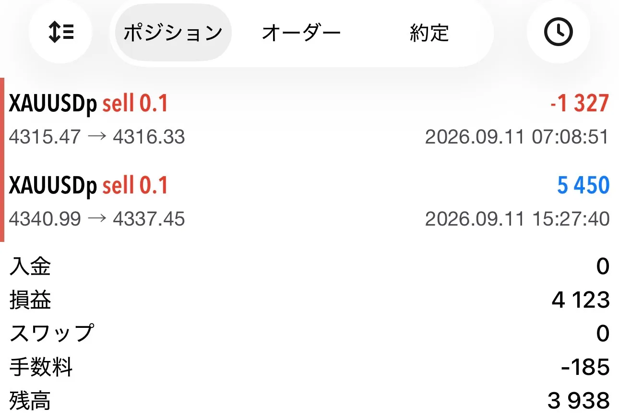Switch to the ポジション tab
The width and height of the screenshot is (619, 420).
(173, 33)
